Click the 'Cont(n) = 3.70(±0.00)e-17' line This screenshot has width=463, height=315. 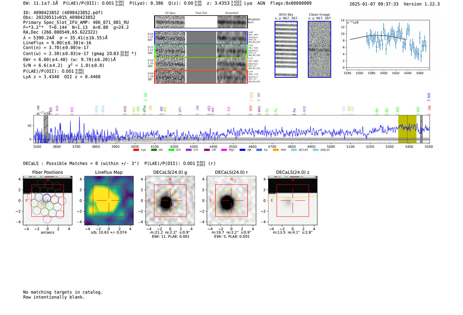pyautogui.click(x=56, y=48)
